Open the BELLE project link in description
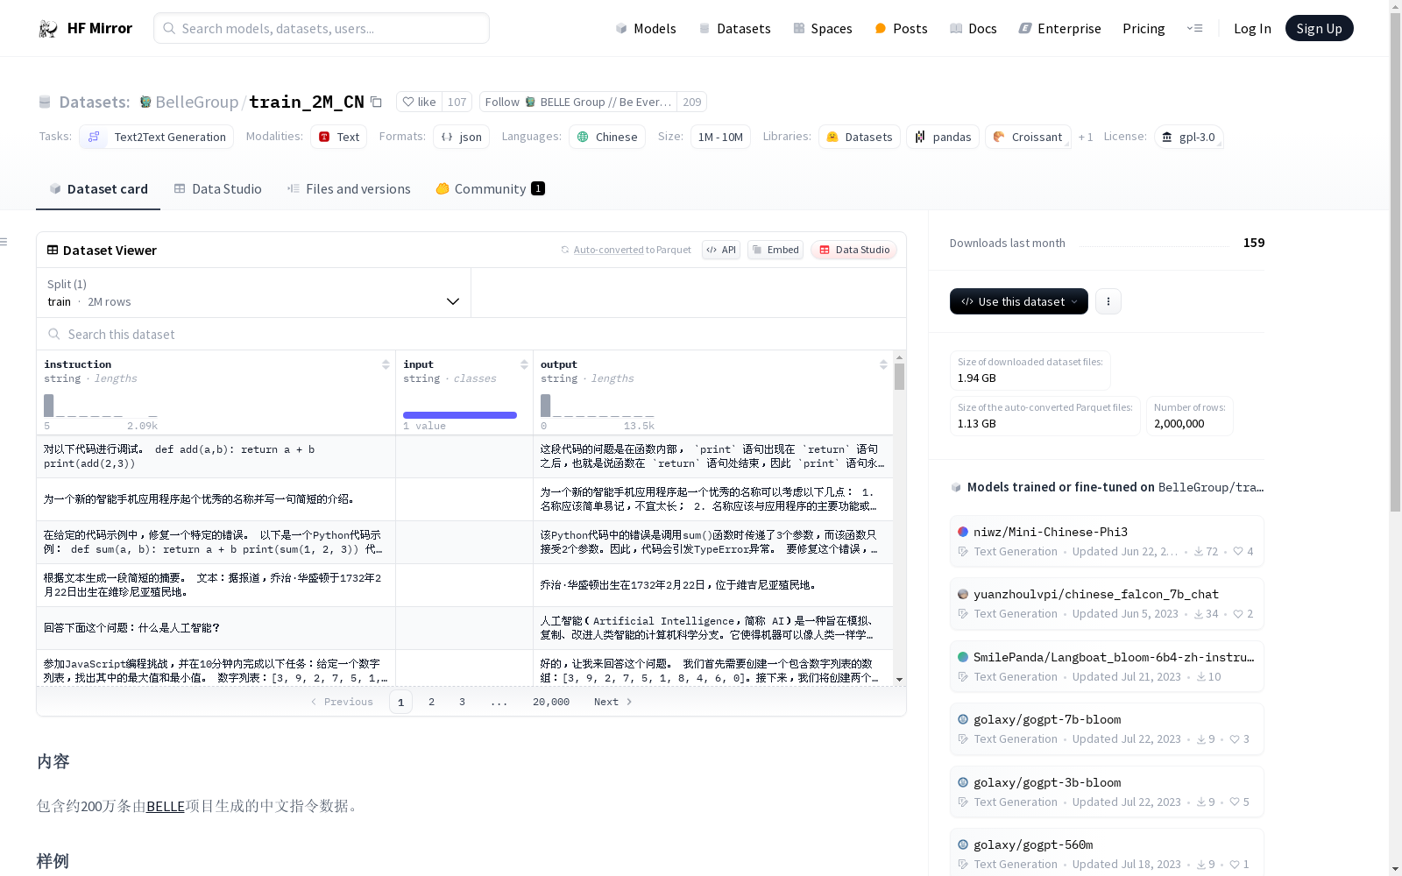The height and width of the screenshot is (876, 1402). 166,806
